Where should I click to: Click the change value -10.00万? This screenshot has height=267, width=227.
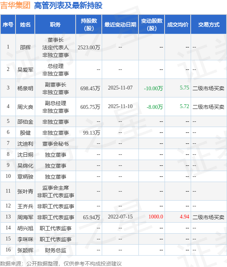[153, 88]
